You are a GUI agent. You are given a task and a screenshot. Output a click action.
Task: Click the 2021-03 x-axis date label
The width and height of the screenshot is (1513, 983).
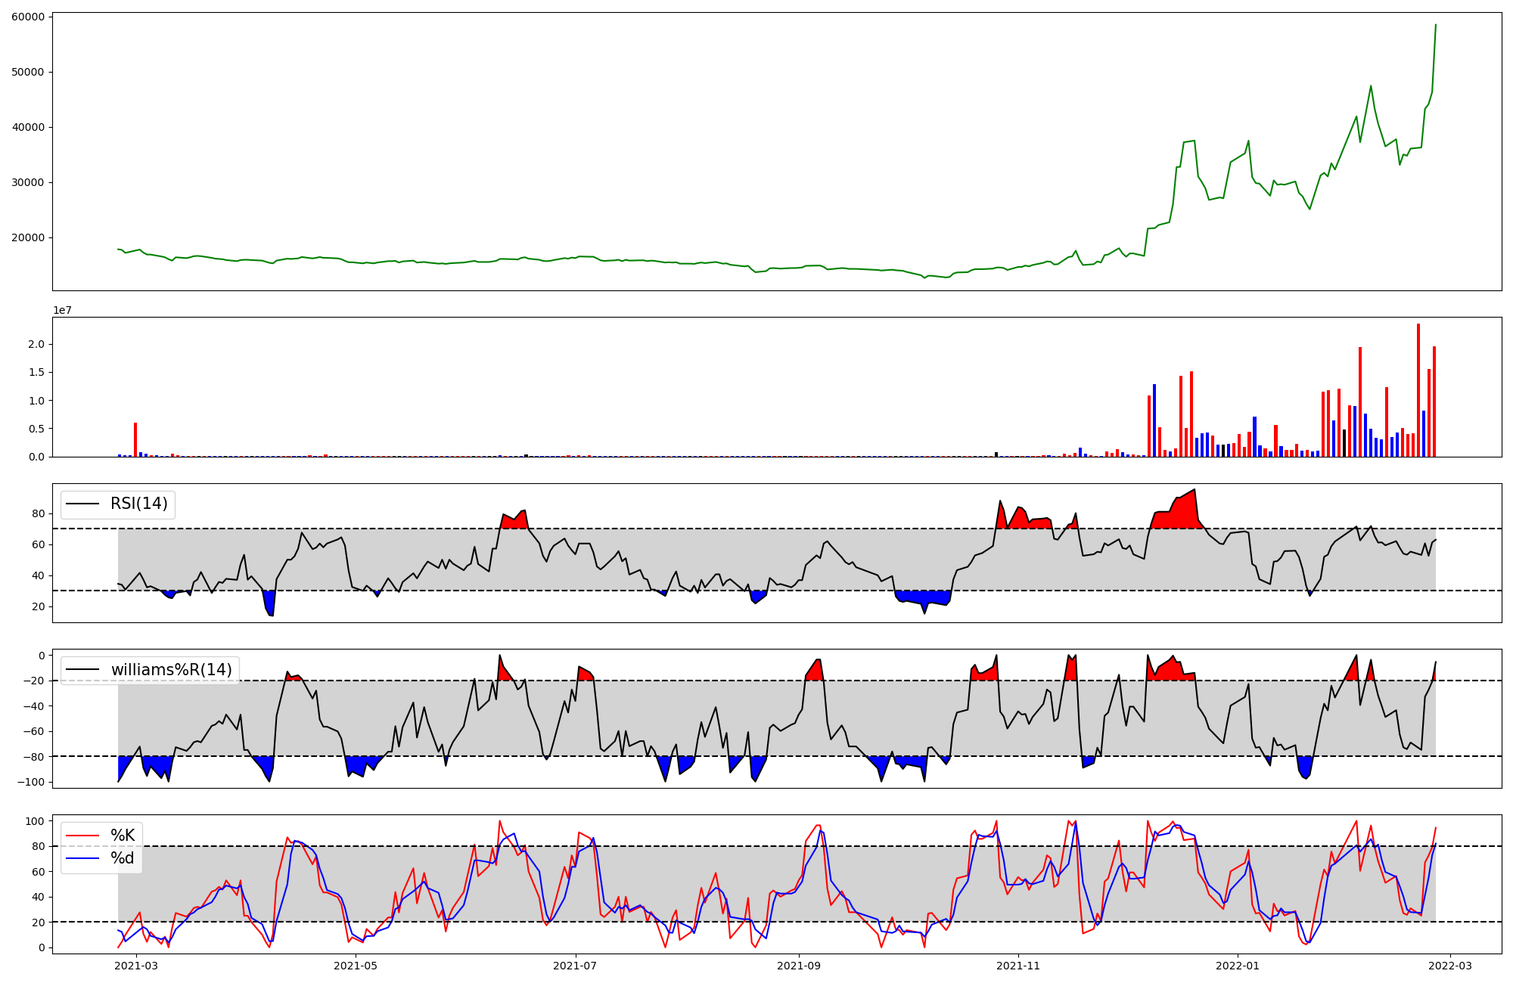coord(136,966)
